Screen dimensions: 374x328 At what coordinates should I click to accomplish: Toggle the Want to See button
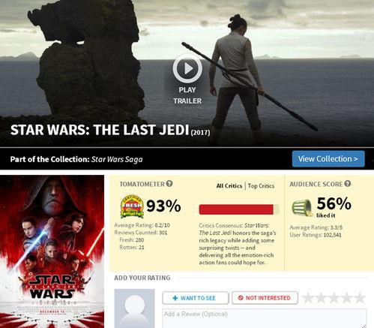(x=196, y=298)
